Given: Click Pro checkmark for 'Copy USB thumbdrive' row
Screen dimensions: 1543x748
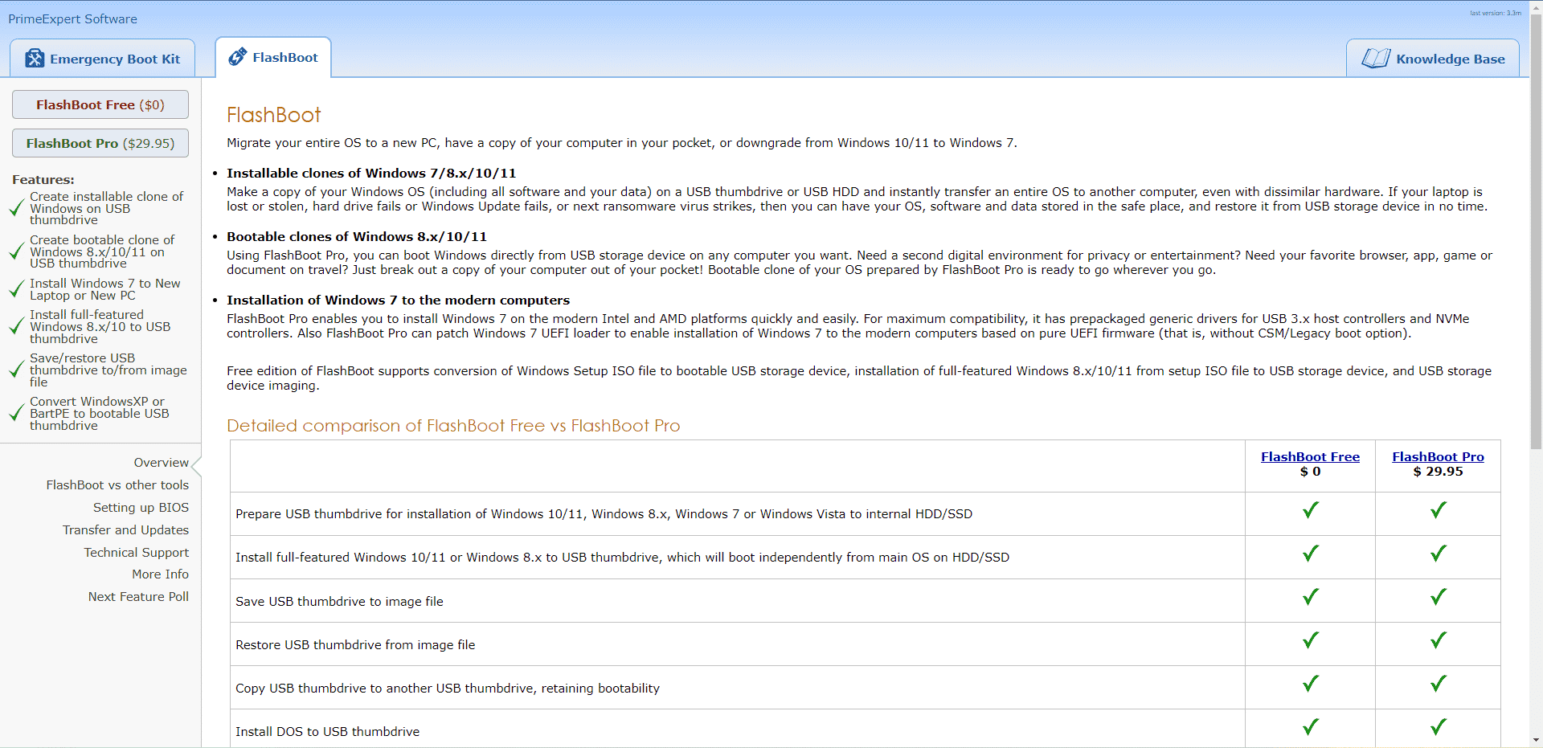Looking at the screenshot, I should click(x=1439, y=684).
